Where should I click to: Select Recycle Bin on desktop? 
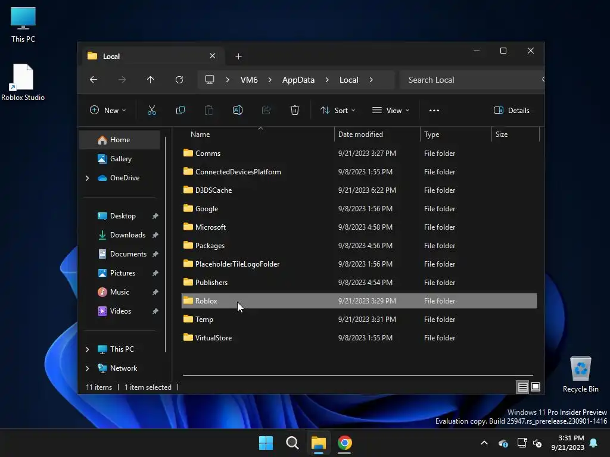click(x=580, y=374)
